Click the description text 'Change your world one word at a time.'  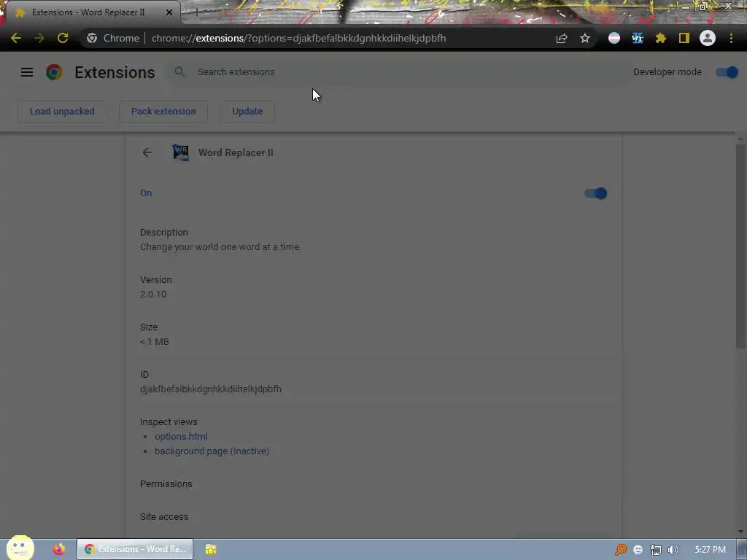(x=220, y=247)
